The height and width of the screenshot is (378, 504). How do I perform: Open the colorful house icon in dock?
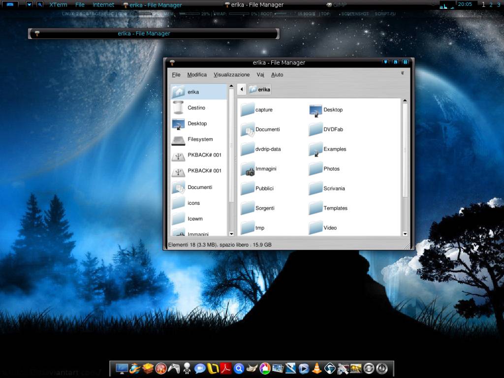coord(264,368)
